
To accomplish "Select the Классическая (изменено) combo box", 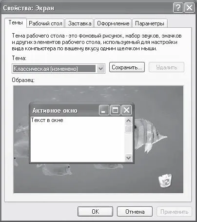I will pos(59,69).
